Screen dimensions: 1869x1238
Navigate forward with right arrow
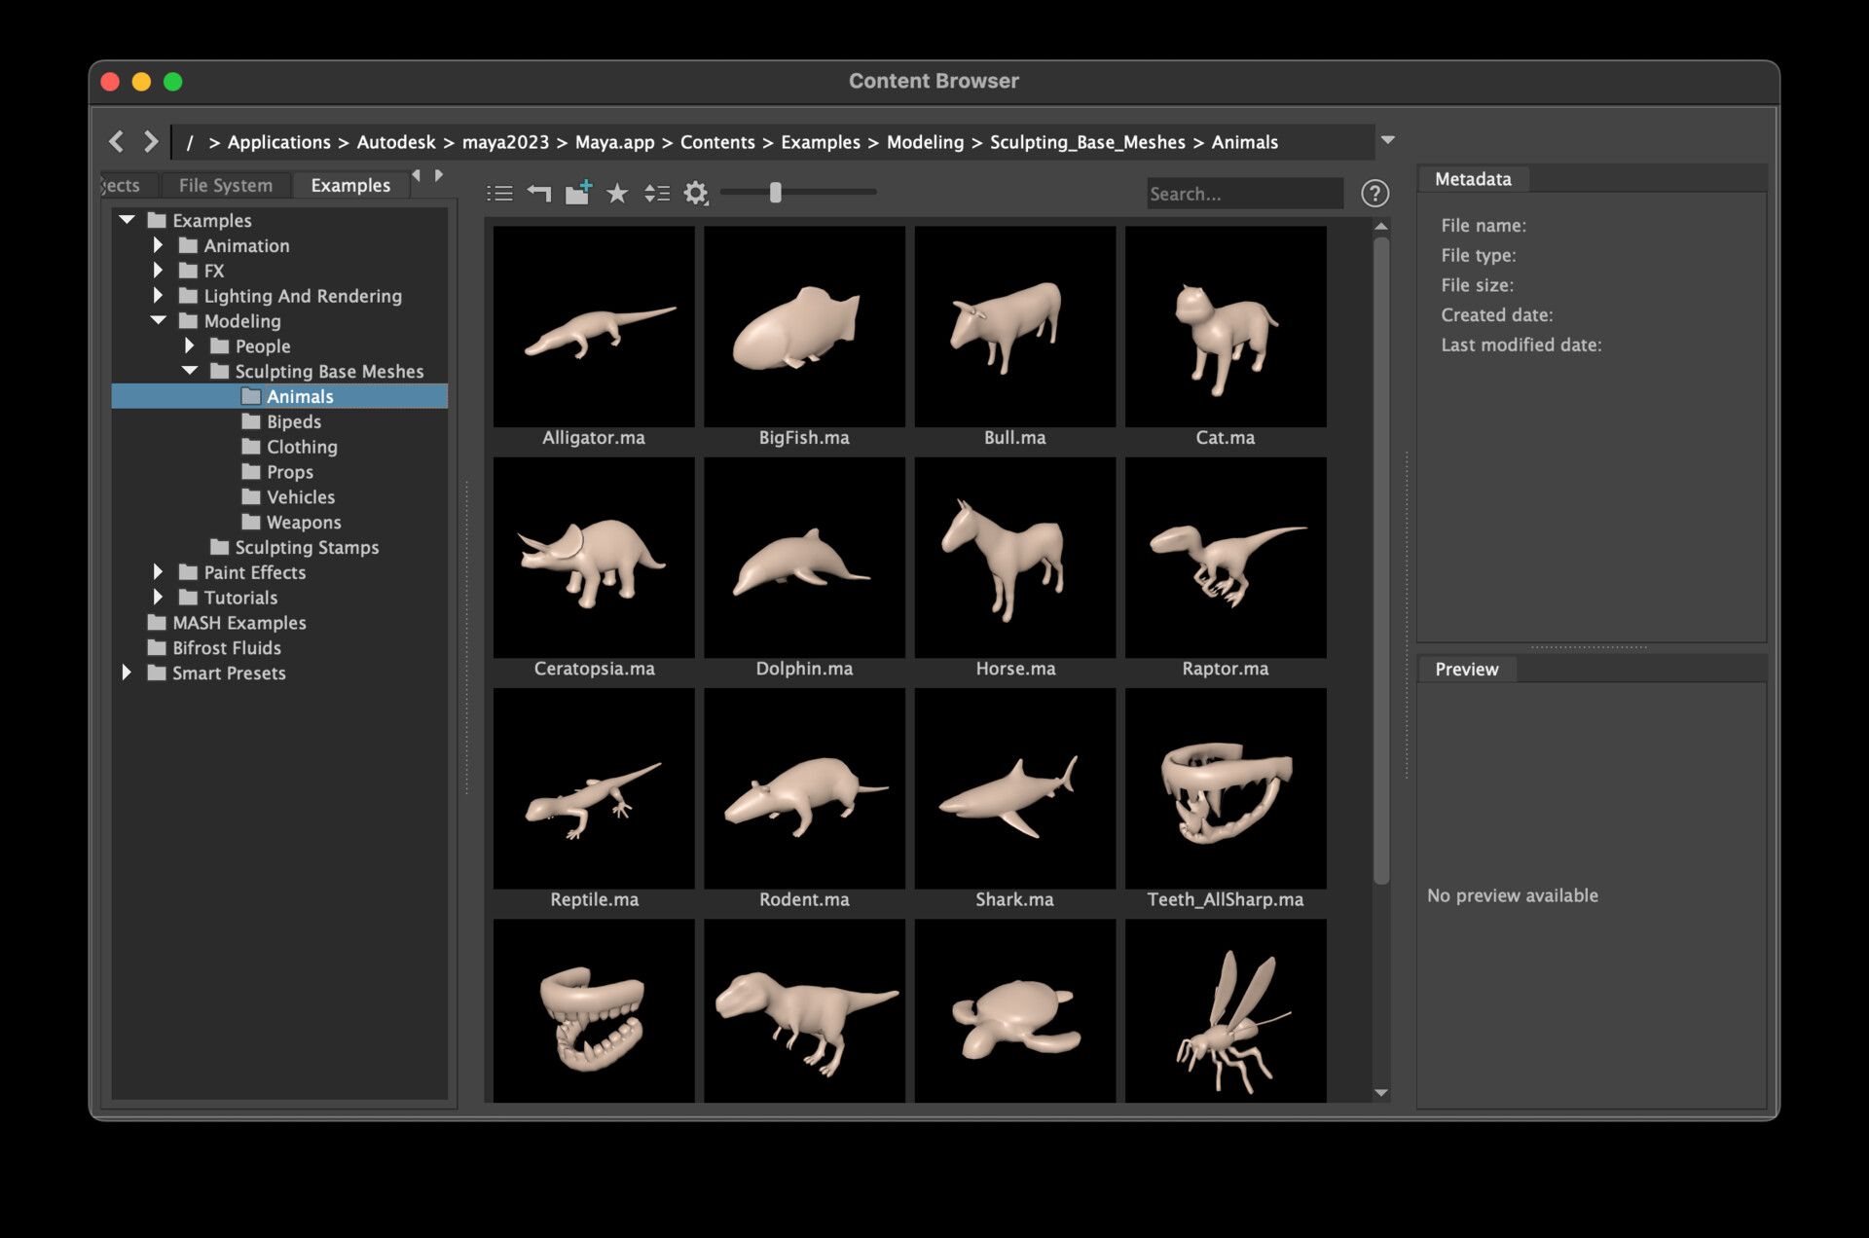[x=151, y=142]
